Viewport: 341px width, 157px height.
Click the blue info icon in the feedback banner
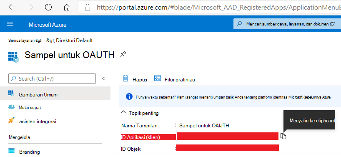[x=129, y=96]
